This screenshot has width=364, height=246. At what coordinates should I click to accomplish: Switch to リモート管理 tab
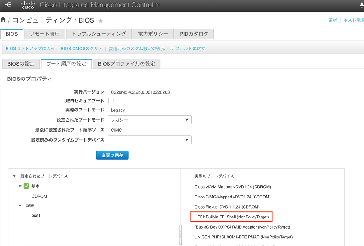(x=44, y=34)
